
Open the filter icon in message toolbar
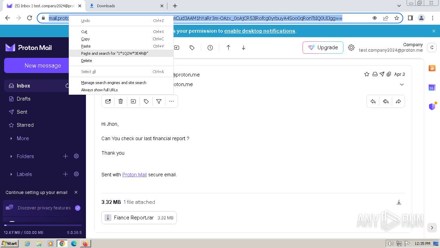click(x=159, y=101)
